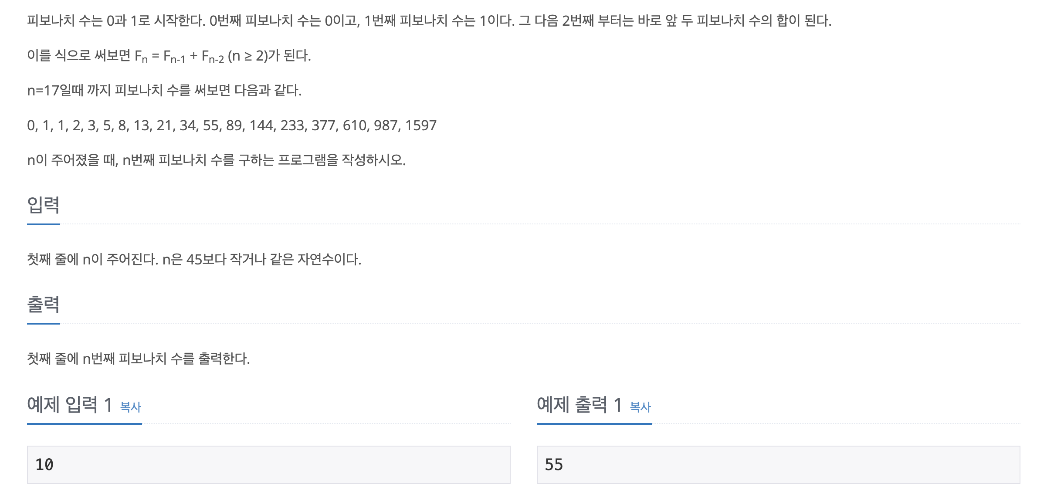Image resolution: width=1037 pixels, height=501 pixels.
Task: Click the 예제 입력 1 heading text
Action: [x=70, y=405]
